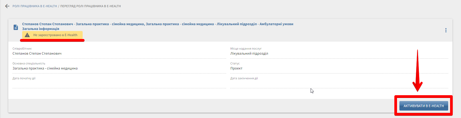Click the 'Основна спеціальність' label

[x=29, y=64]
